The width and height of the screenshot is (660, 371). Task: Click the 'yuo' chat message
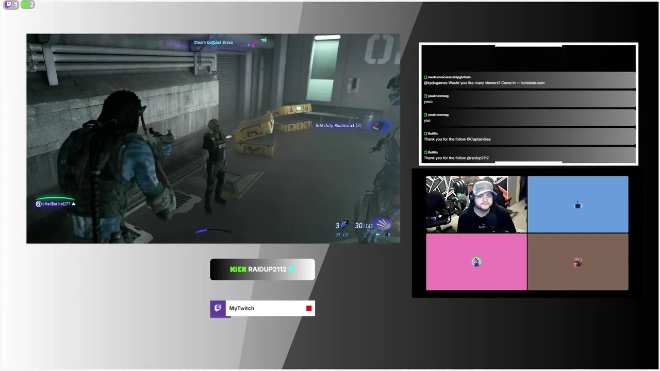pos(427,121)
